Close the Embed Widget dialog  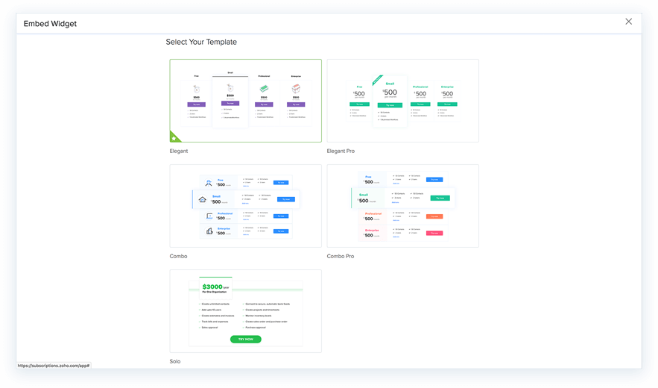pos(628,22)
